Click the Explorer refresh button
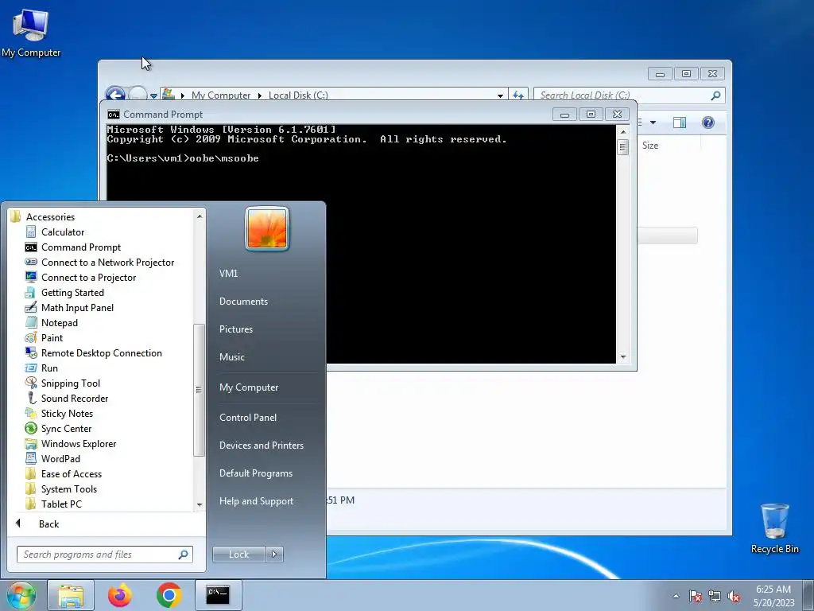 (518, 95)
